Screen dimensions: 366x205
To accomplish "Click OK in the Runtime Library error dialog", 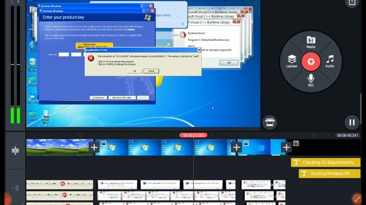I will pyautogui.click(x=229, y=63).
